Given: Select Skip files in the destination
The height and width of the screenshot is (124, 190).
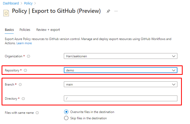Looking at the screenshot, I should click(x=66, y=118).
